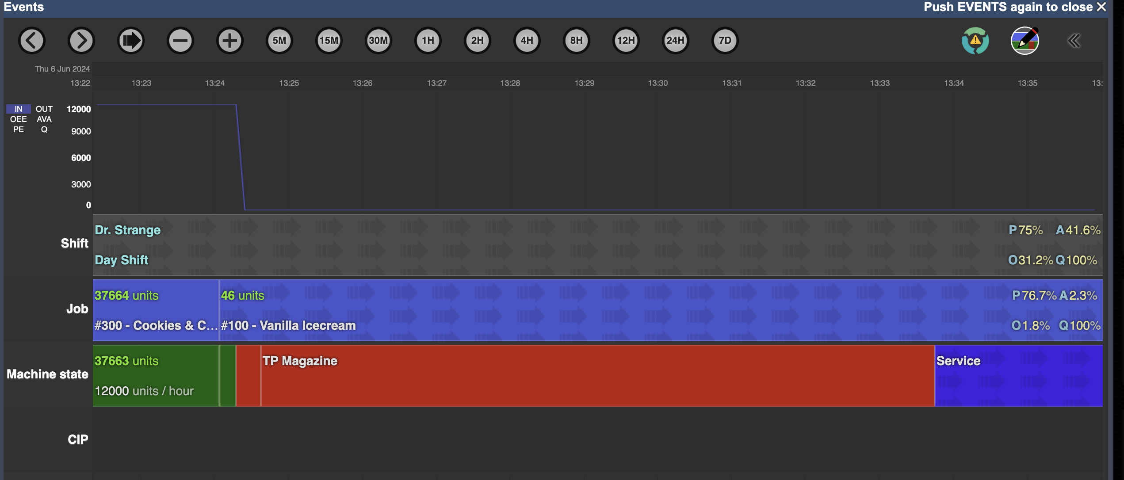Click the next time window arrow icon

point(81,41)
